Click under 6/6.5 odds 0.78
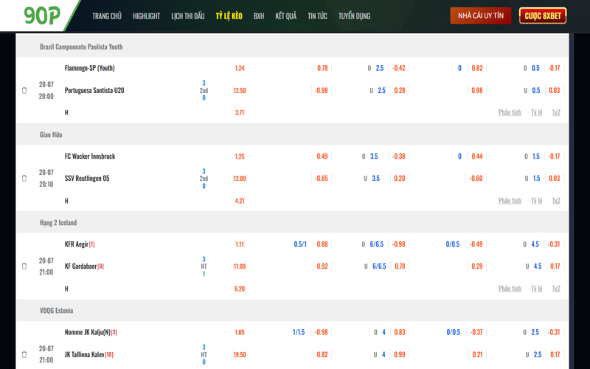 click(x=400, y=266)
